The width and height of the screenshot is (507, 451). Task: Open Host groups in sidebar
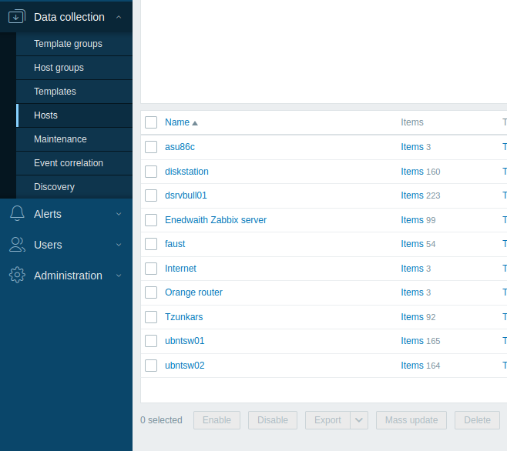point(74,68)
